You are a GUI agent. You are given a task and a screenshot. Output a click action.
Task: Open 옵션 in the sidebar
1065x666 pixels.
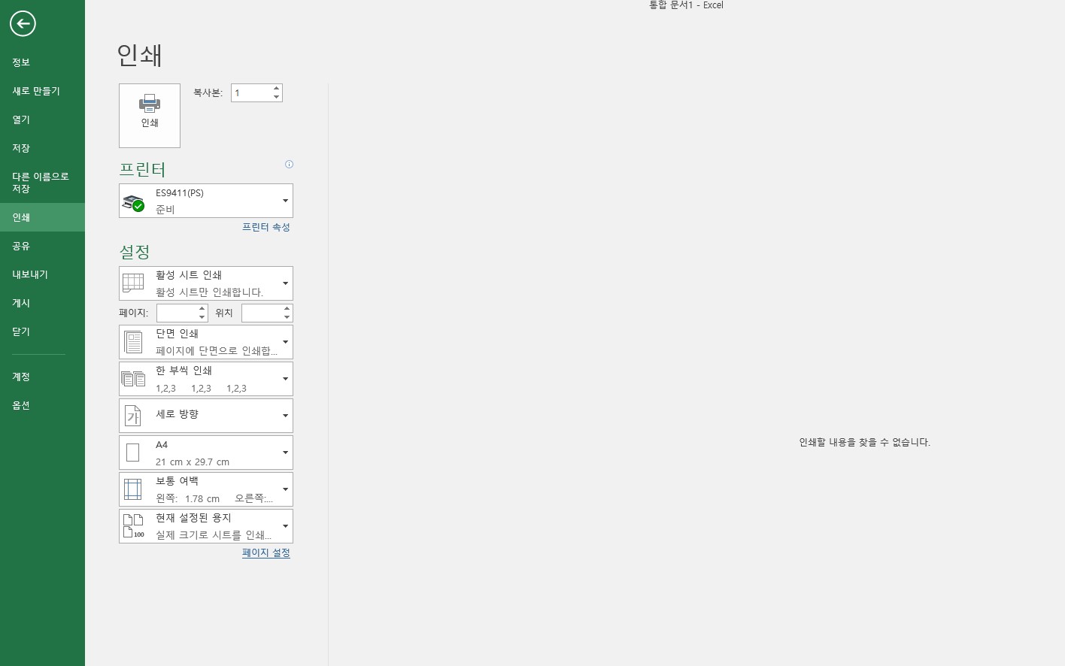coord(42,405)
